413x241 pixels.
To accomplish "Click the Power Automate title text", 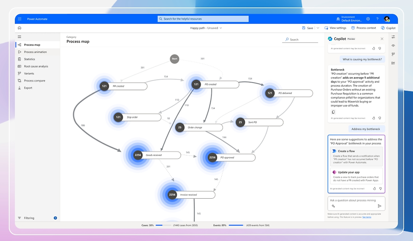I will (x=37, y=19).
